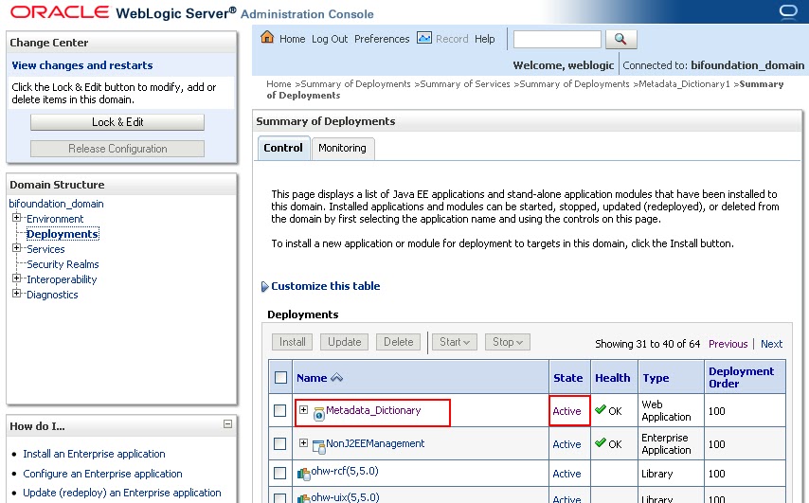Open the Metadata_Dictionary deployment link
This screenshot has width=809, height=503.
(373, 410)
